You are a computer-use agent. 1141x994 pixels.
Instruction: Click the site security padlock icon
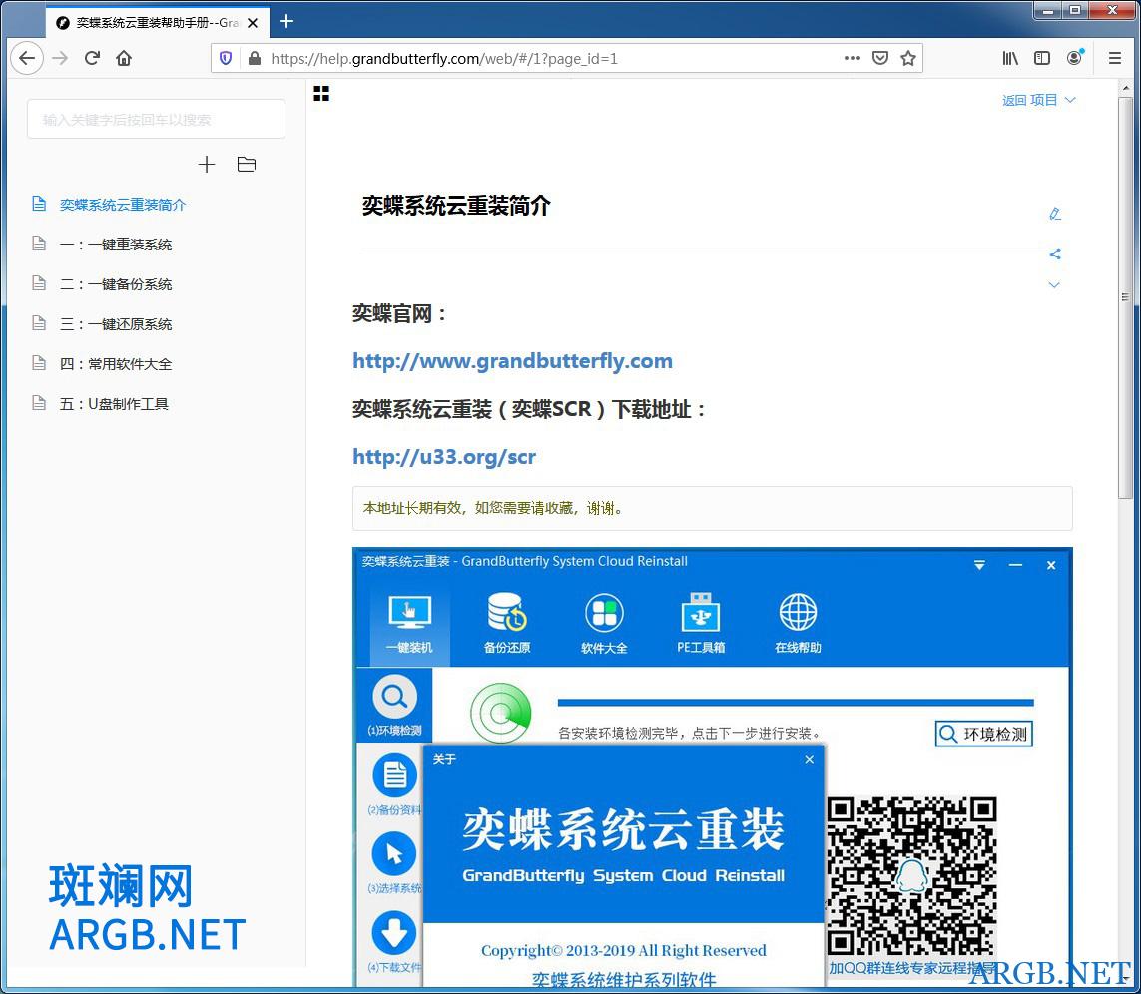tap(254, 58)
